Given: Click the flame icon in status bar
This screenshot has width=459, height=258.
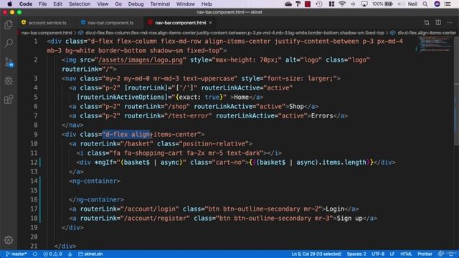Looking at the screenshot, I should click(70, 254).
